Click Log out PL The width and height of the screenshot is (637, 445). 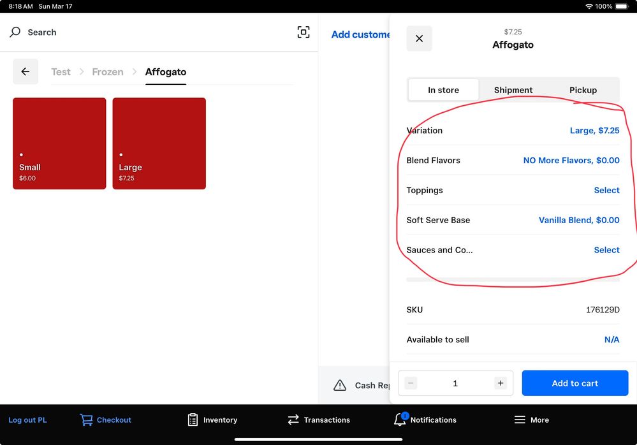[27, 420]
